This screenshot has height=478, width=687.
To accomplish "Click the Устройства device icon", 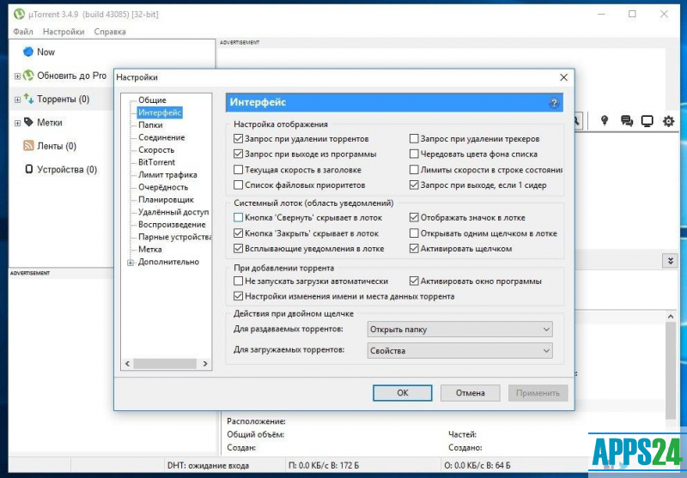I will (x=29, y=169).
